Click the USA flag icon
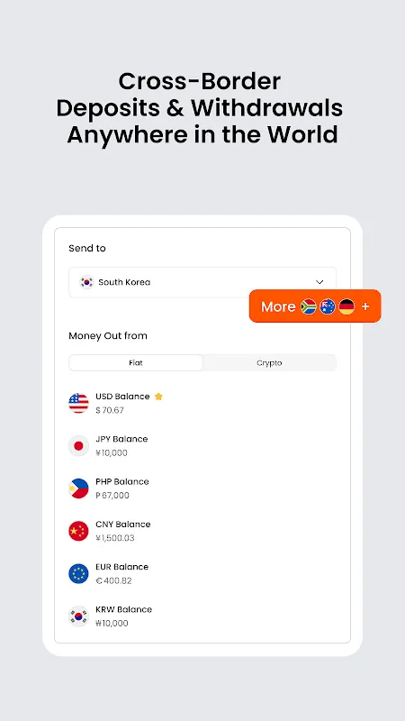The image size is (405, 721). [78, 403]
